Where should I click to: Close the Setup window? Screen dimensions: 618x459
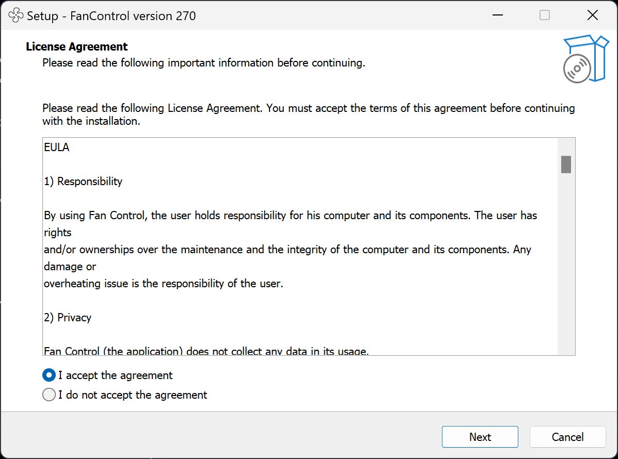click(592, 15)
